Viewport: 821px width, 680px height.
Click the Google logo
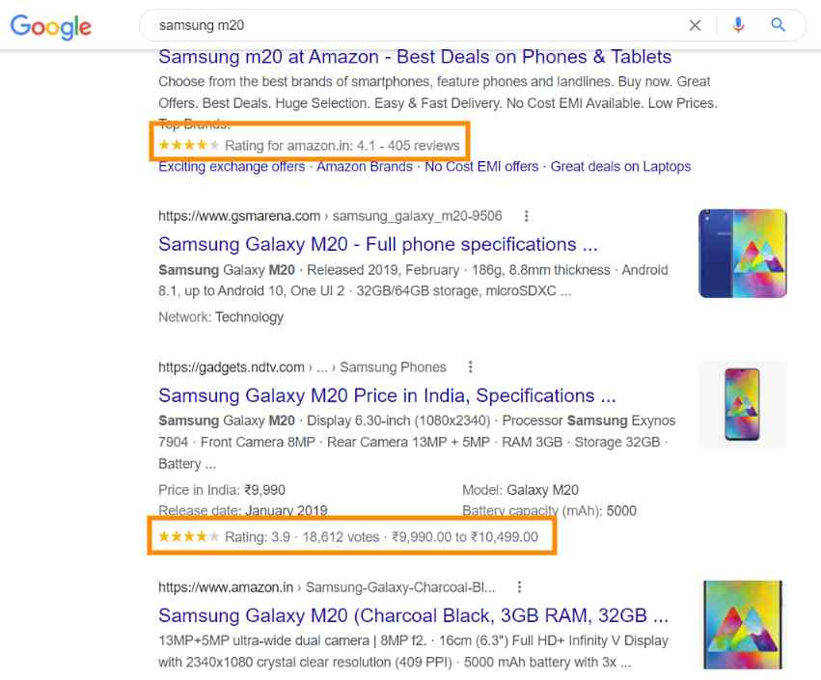pyautogui.click(x=50, y=26)
